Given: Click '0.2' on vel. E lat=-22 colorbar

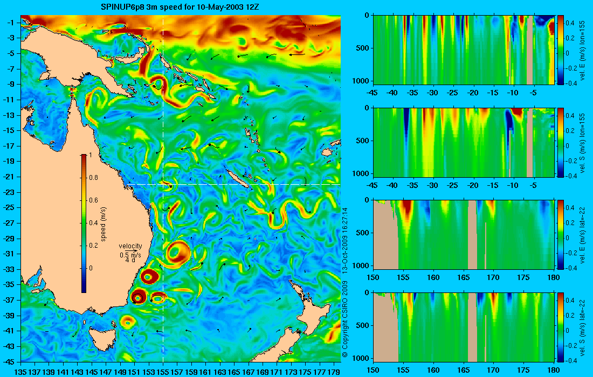Looking at the screenshot, I should tap(570, 223).
